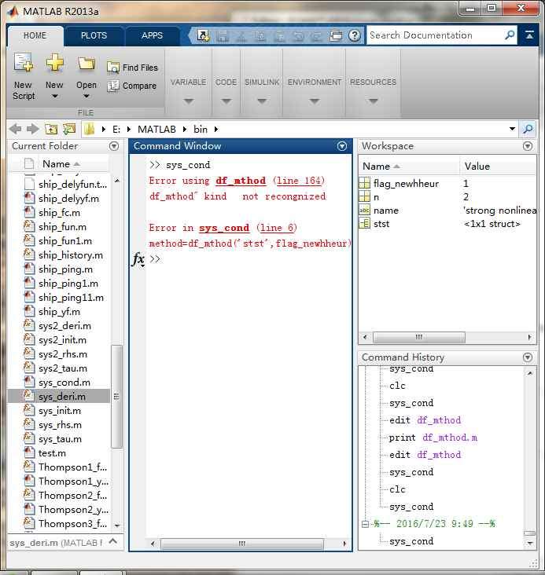Image resolution: width=545 pixels, height=575 pixels.
Task: Click the line 164 error link
Action: 299,181
